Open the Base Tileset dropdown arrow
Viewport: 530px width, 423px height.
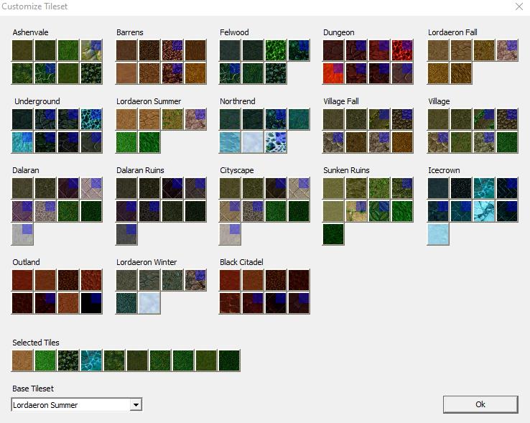pyautogui.click(x=136, y=405)
